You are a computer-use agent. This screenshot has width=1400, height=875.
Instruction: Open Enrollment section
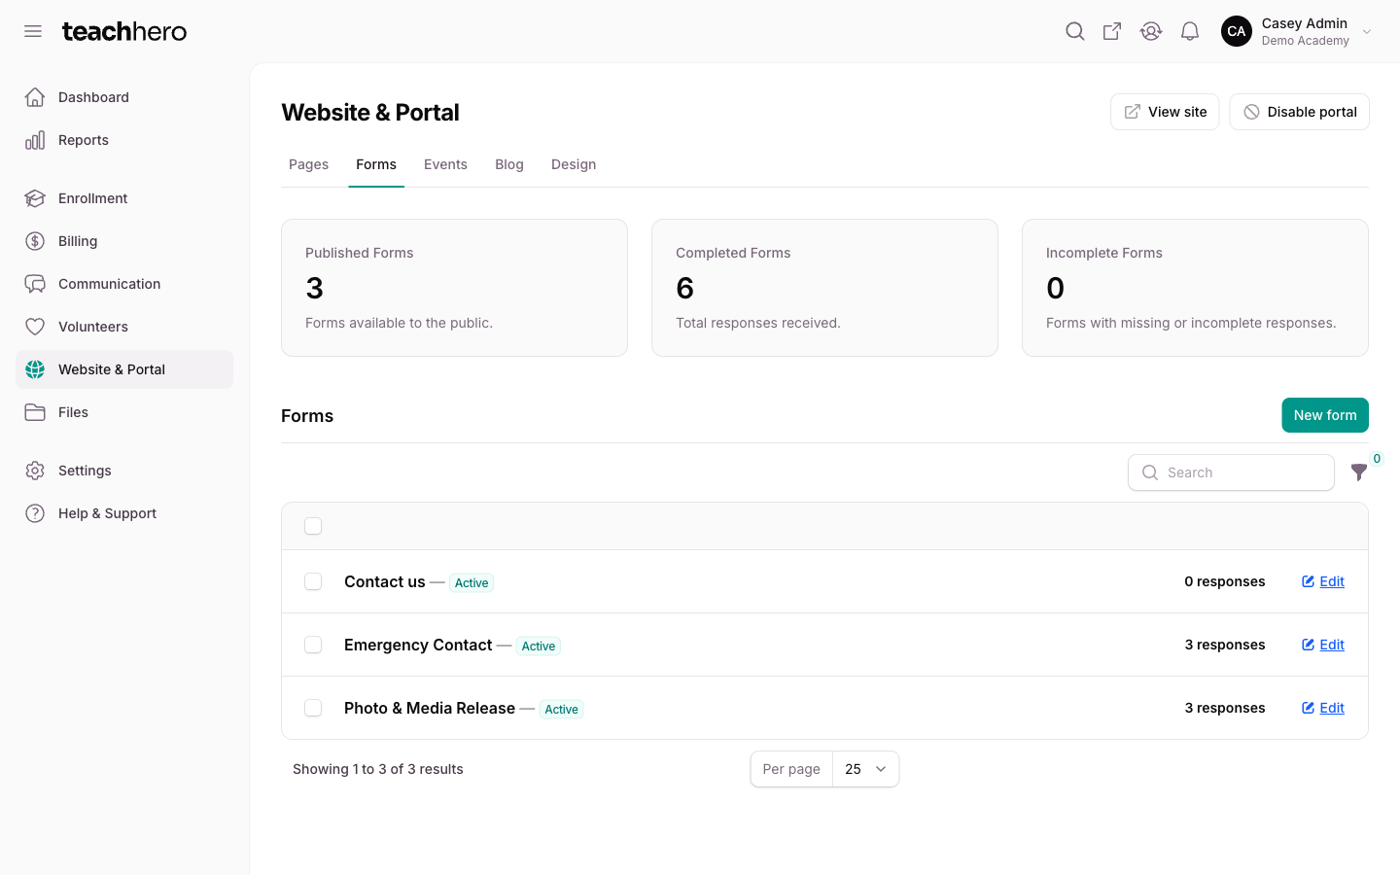click(124, 198)
